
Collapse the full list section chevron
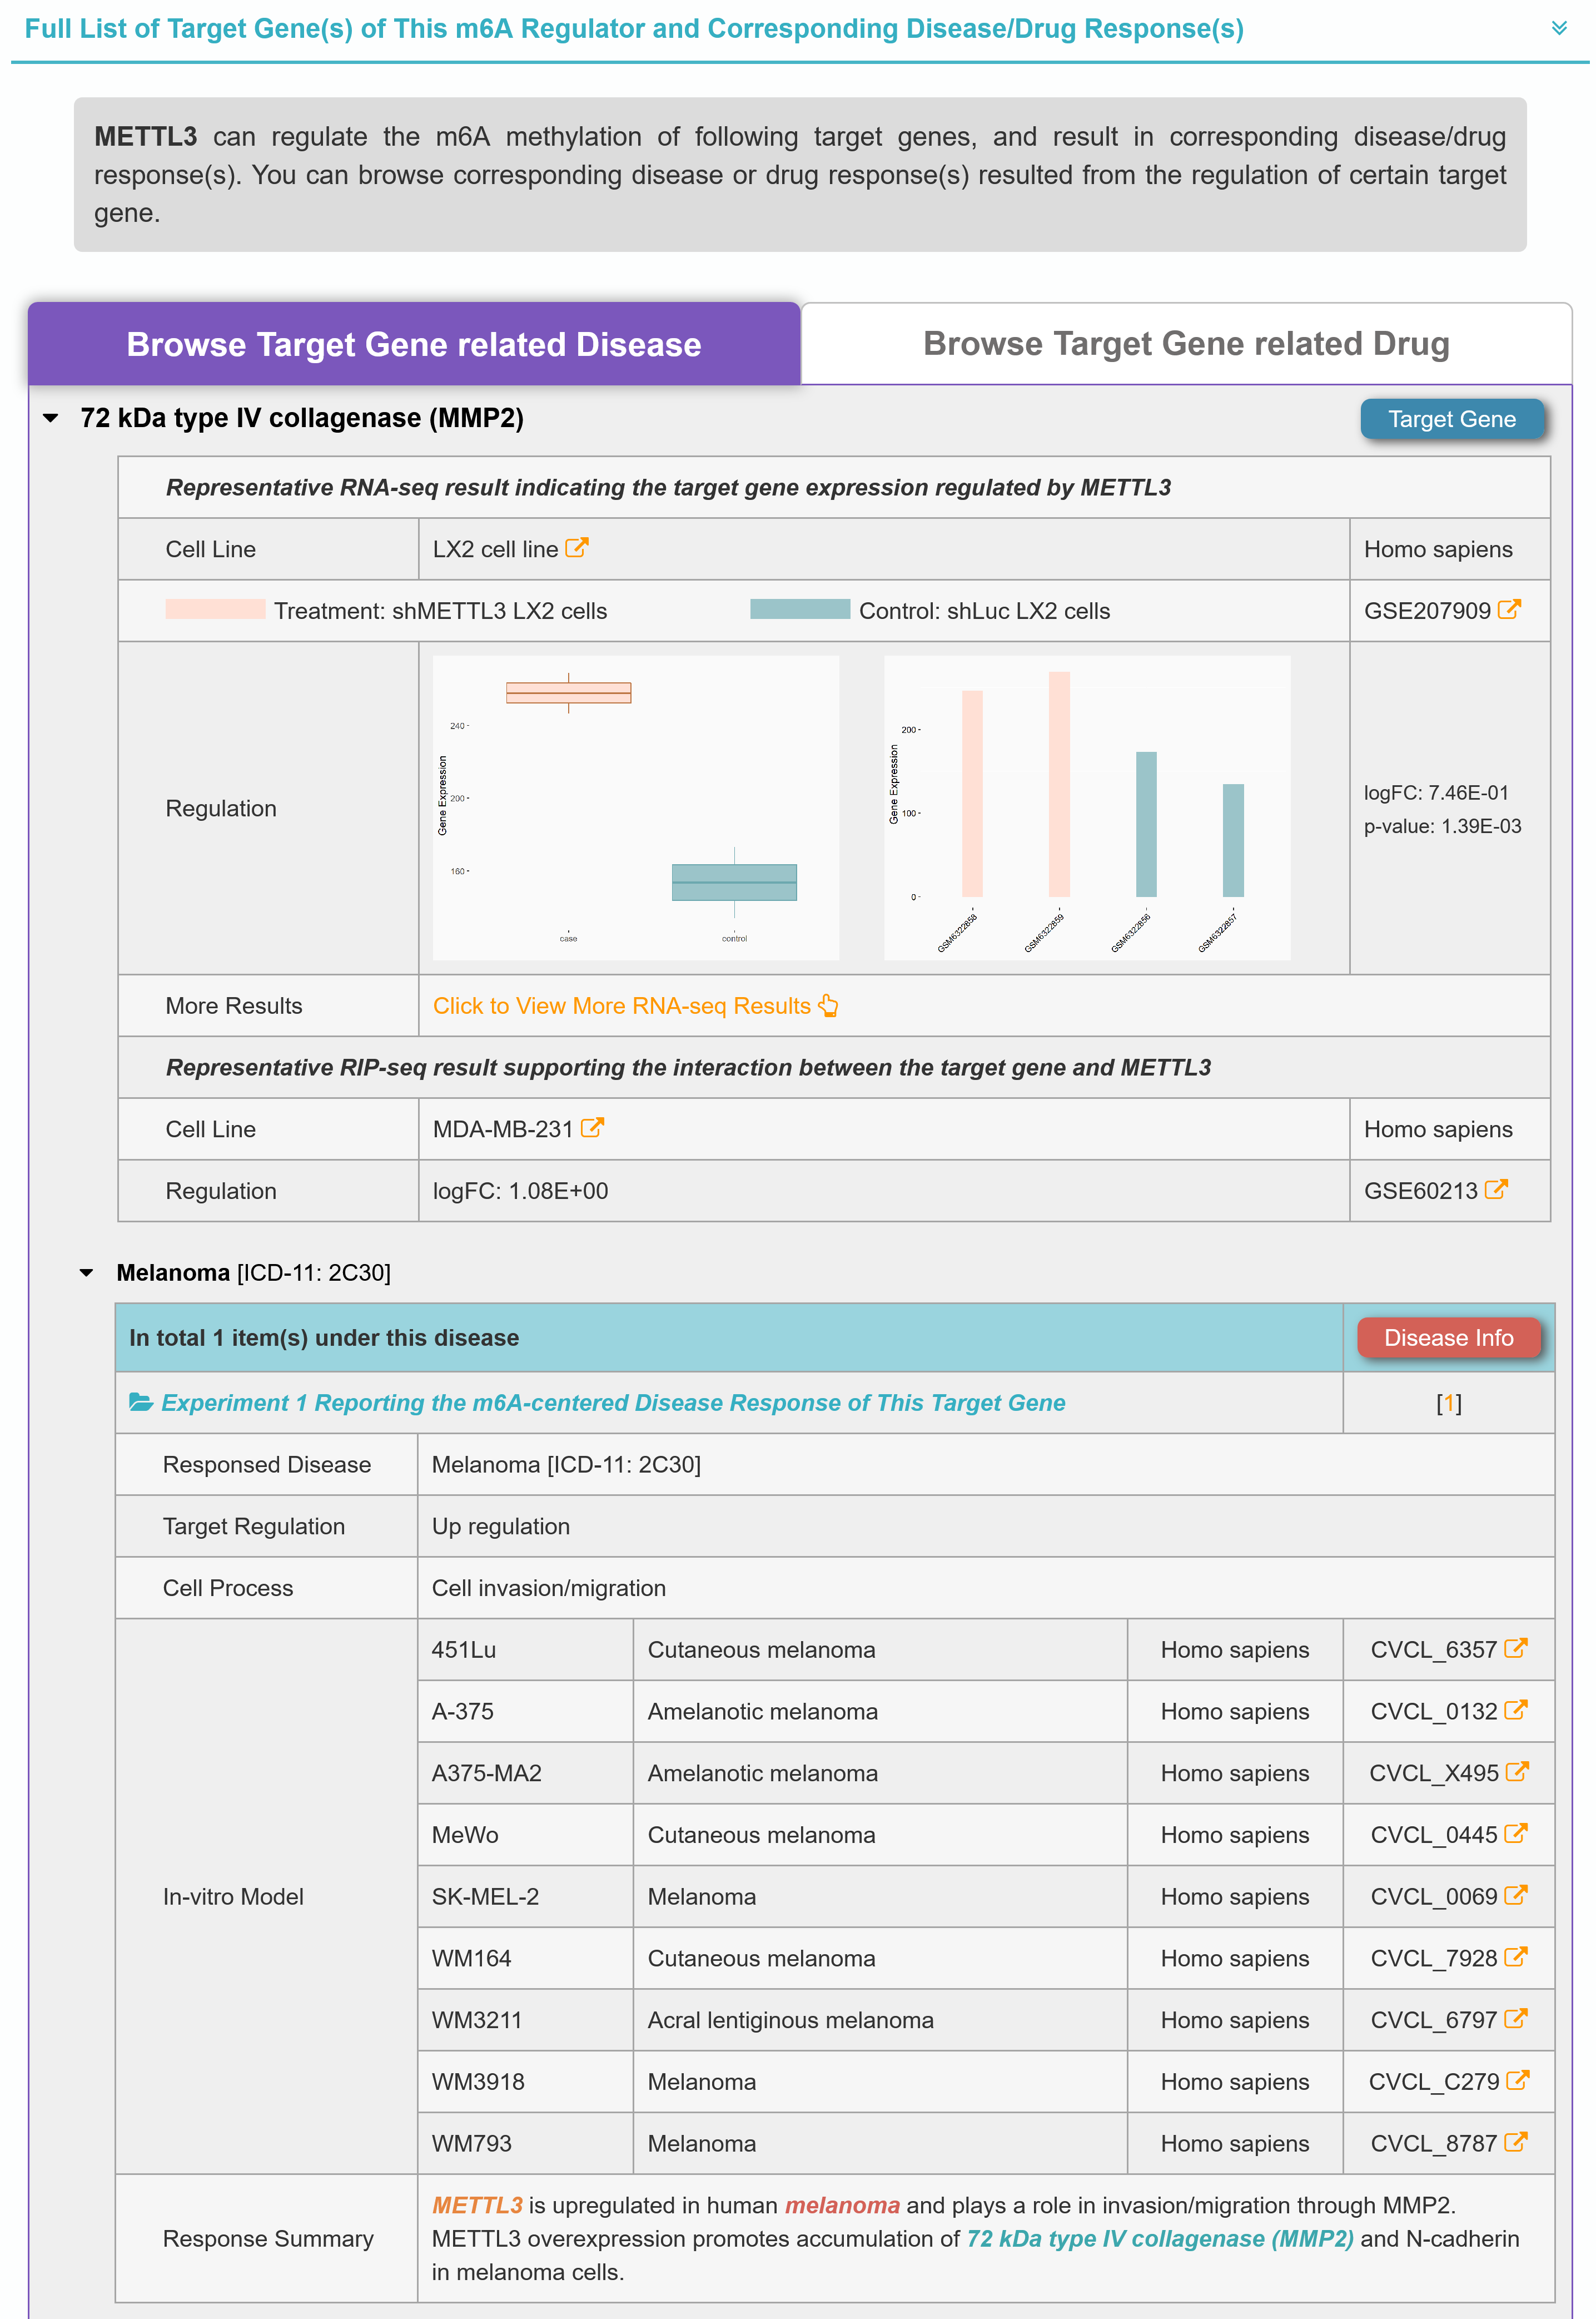(1558, 28)
